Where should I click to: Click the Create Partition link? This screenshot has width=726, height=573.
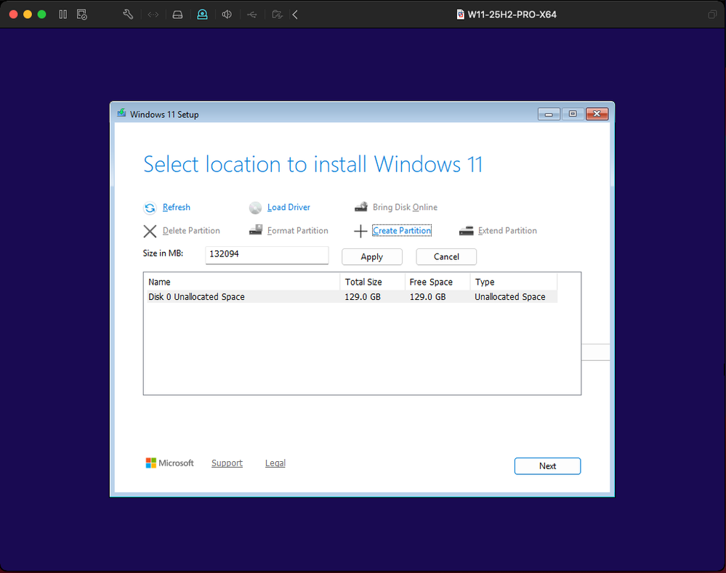[401, 230]
